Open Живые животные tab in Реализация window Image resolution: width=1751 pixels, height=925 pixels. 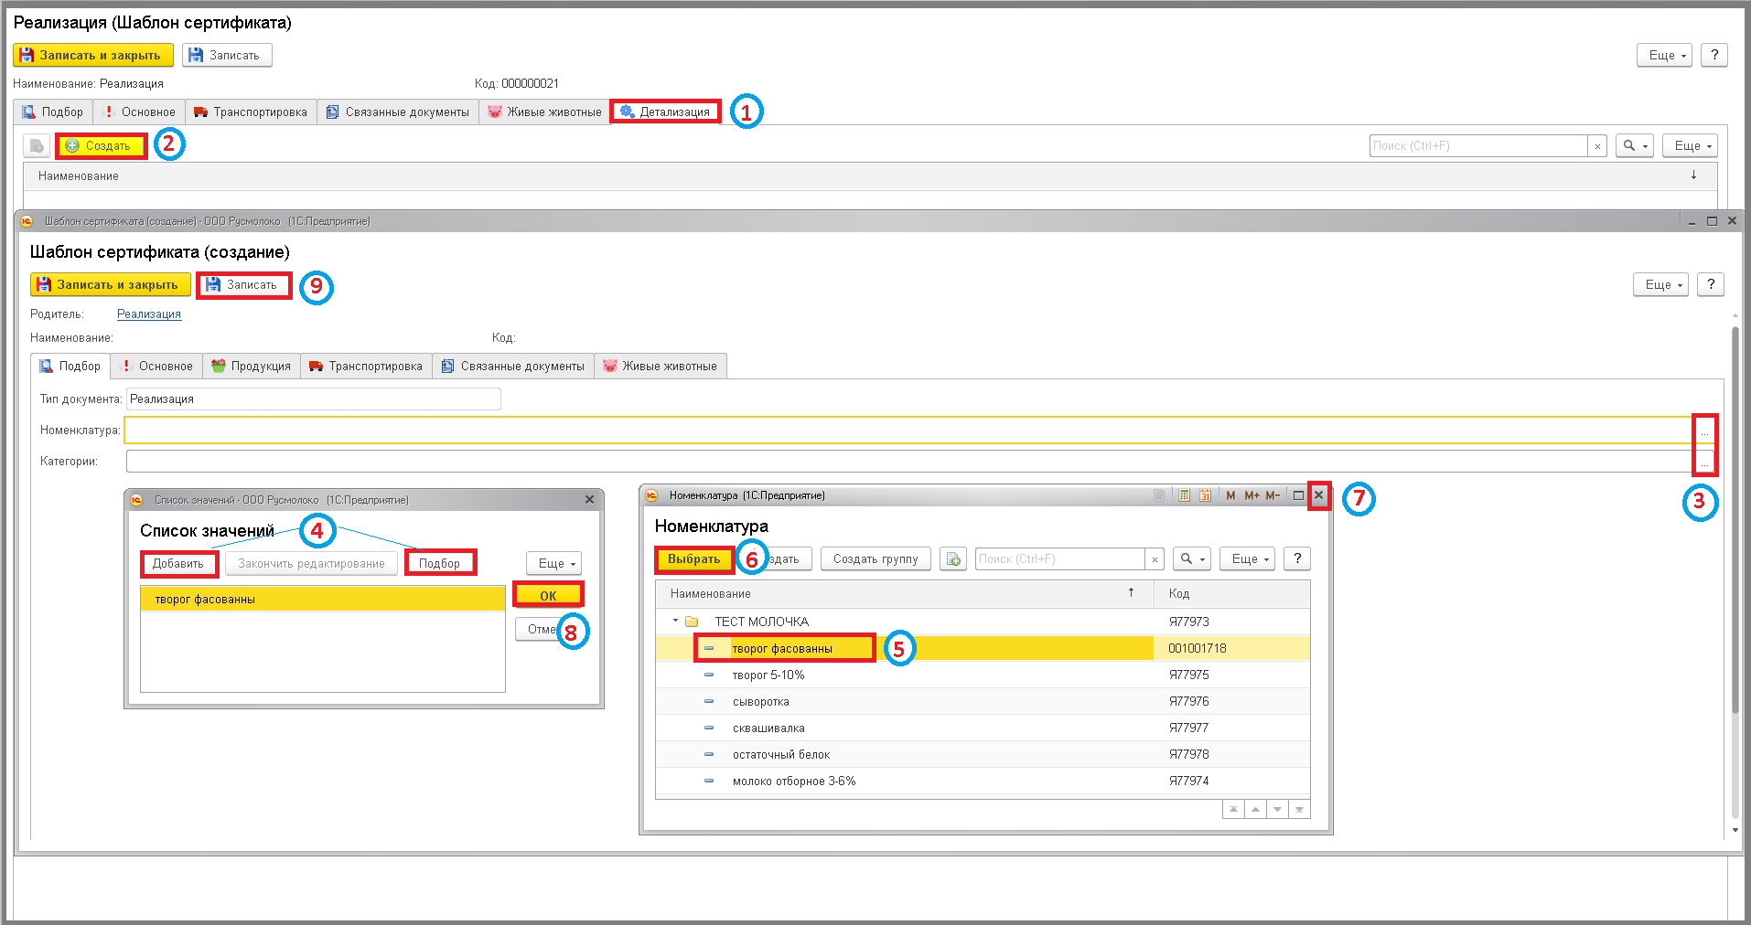pyautogui.click(x=544, y=112)
